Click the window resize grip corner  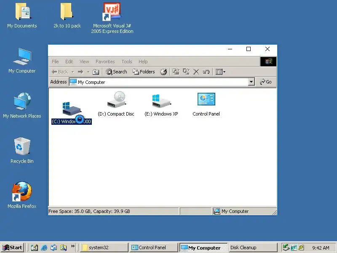pos(274,212)
